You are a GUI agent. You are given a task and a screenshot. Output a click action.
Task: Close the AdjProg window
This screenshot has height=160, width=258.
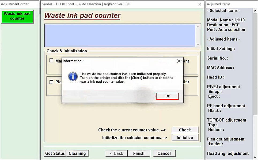[x=200, y=4]
